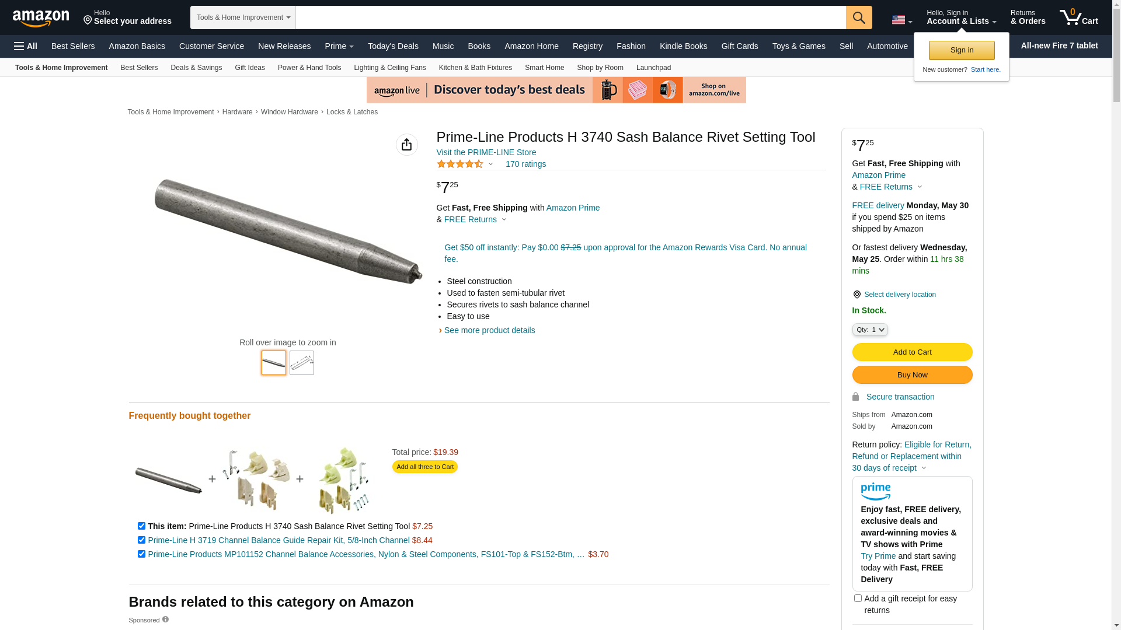Click inside the search text field
Viewport: 1121px width, 630px height.
click(570, 17)
